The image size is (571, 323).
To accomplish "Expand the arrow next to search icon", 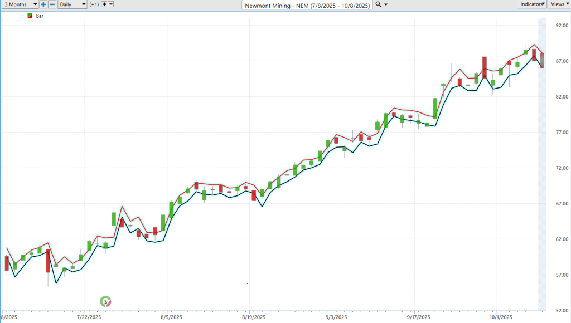I will [386, 4].
